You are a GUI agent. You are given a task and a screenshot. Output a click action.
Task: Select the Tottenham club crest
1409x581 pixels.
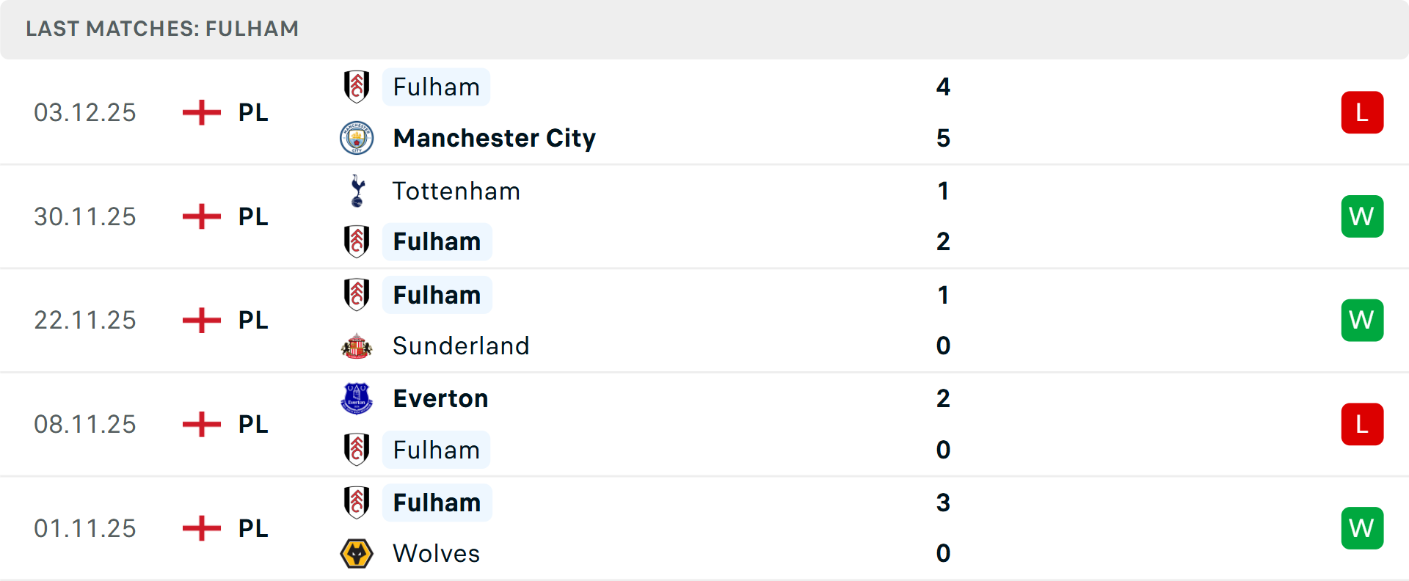[357, 191]
